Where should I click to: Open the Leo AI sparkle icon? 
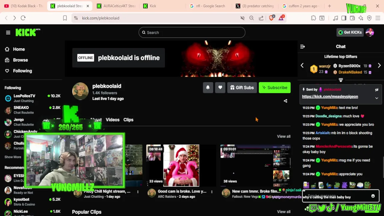(x=361, y=18)
